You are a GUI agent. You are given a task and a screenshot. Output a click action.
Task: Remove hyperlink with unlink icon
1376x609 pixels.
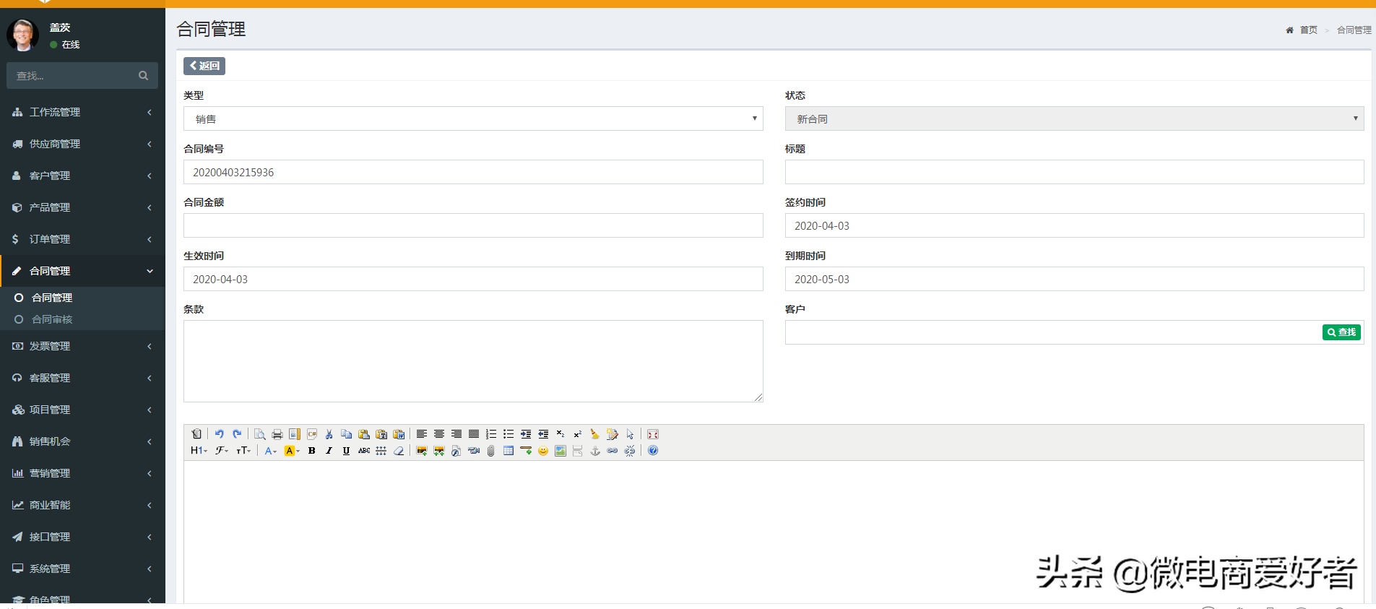point(630,451)
